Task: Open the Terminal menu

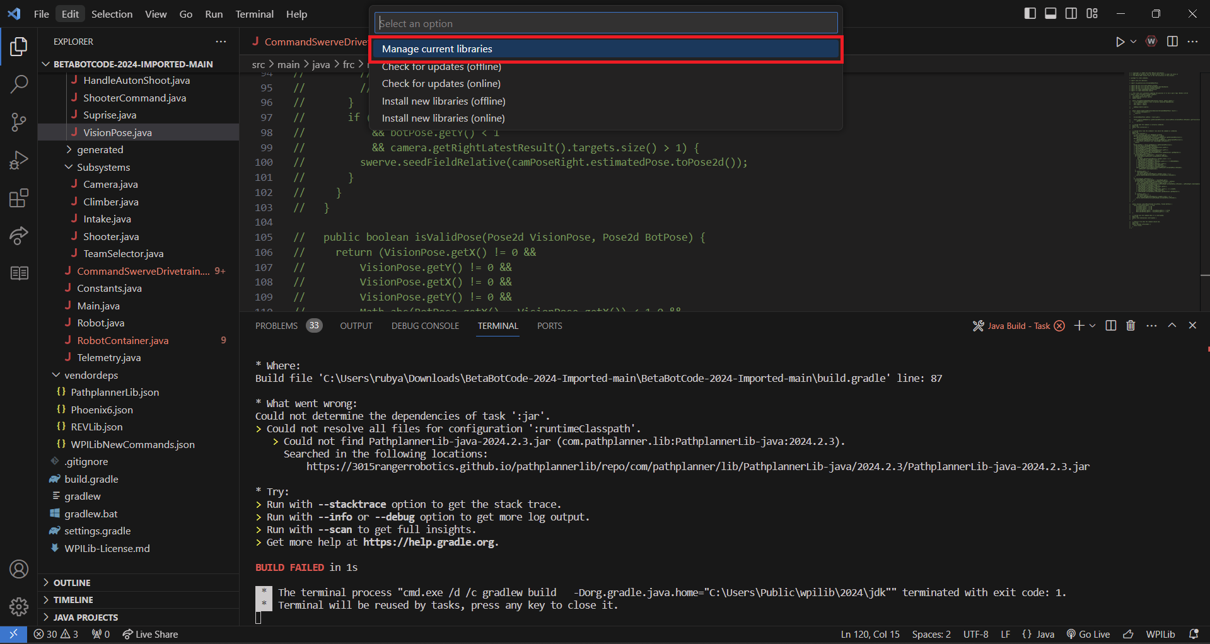Action: click(x=255, y=14)
